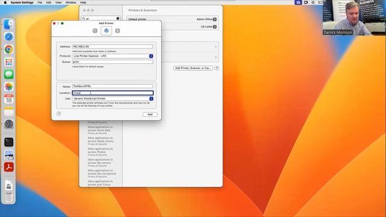The width and height of the screenshot is (386, 217).
Task: Open System Settings from the Dock
Action: [x=8, y=124]
